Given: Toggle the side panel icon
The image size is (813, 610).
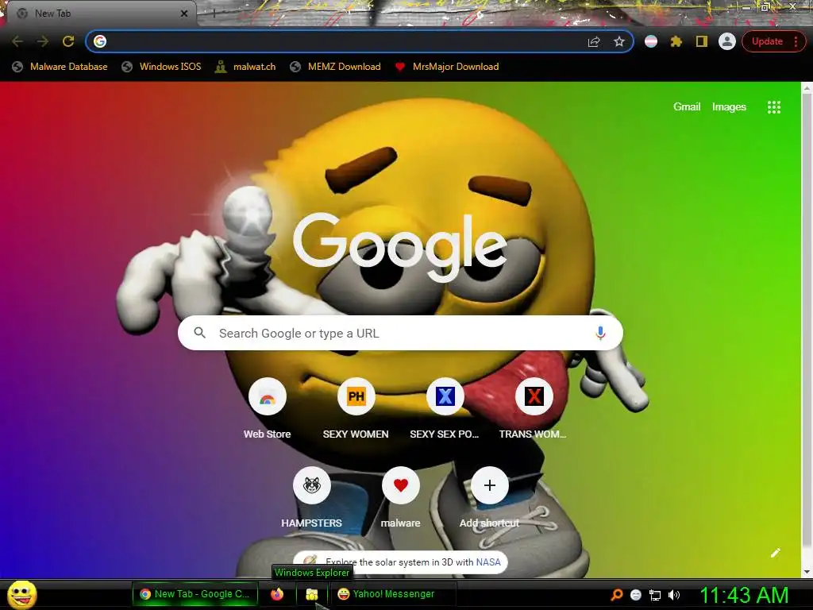Looking at the screenshot, I should tap(702, 41).
